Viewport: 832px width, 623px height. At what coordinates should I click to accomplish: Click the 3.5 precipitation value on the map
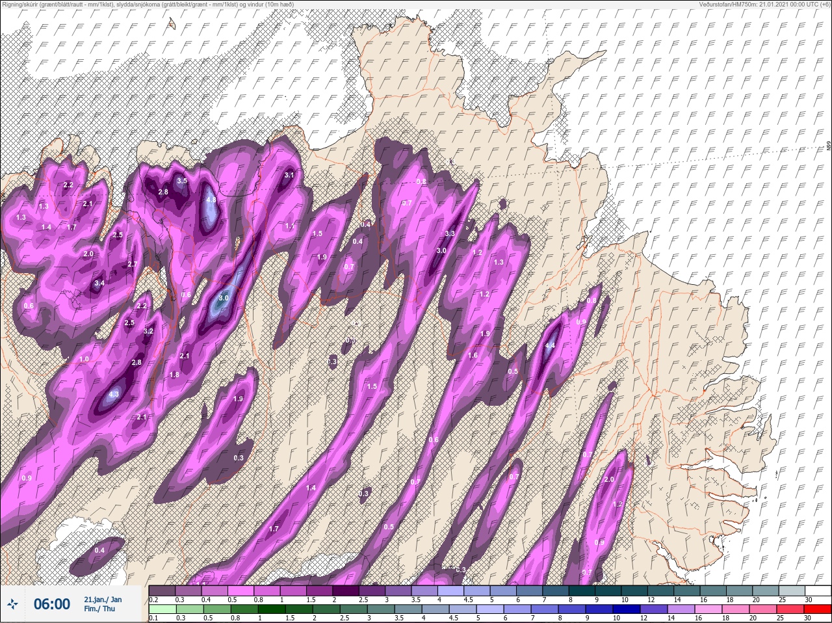182,181
